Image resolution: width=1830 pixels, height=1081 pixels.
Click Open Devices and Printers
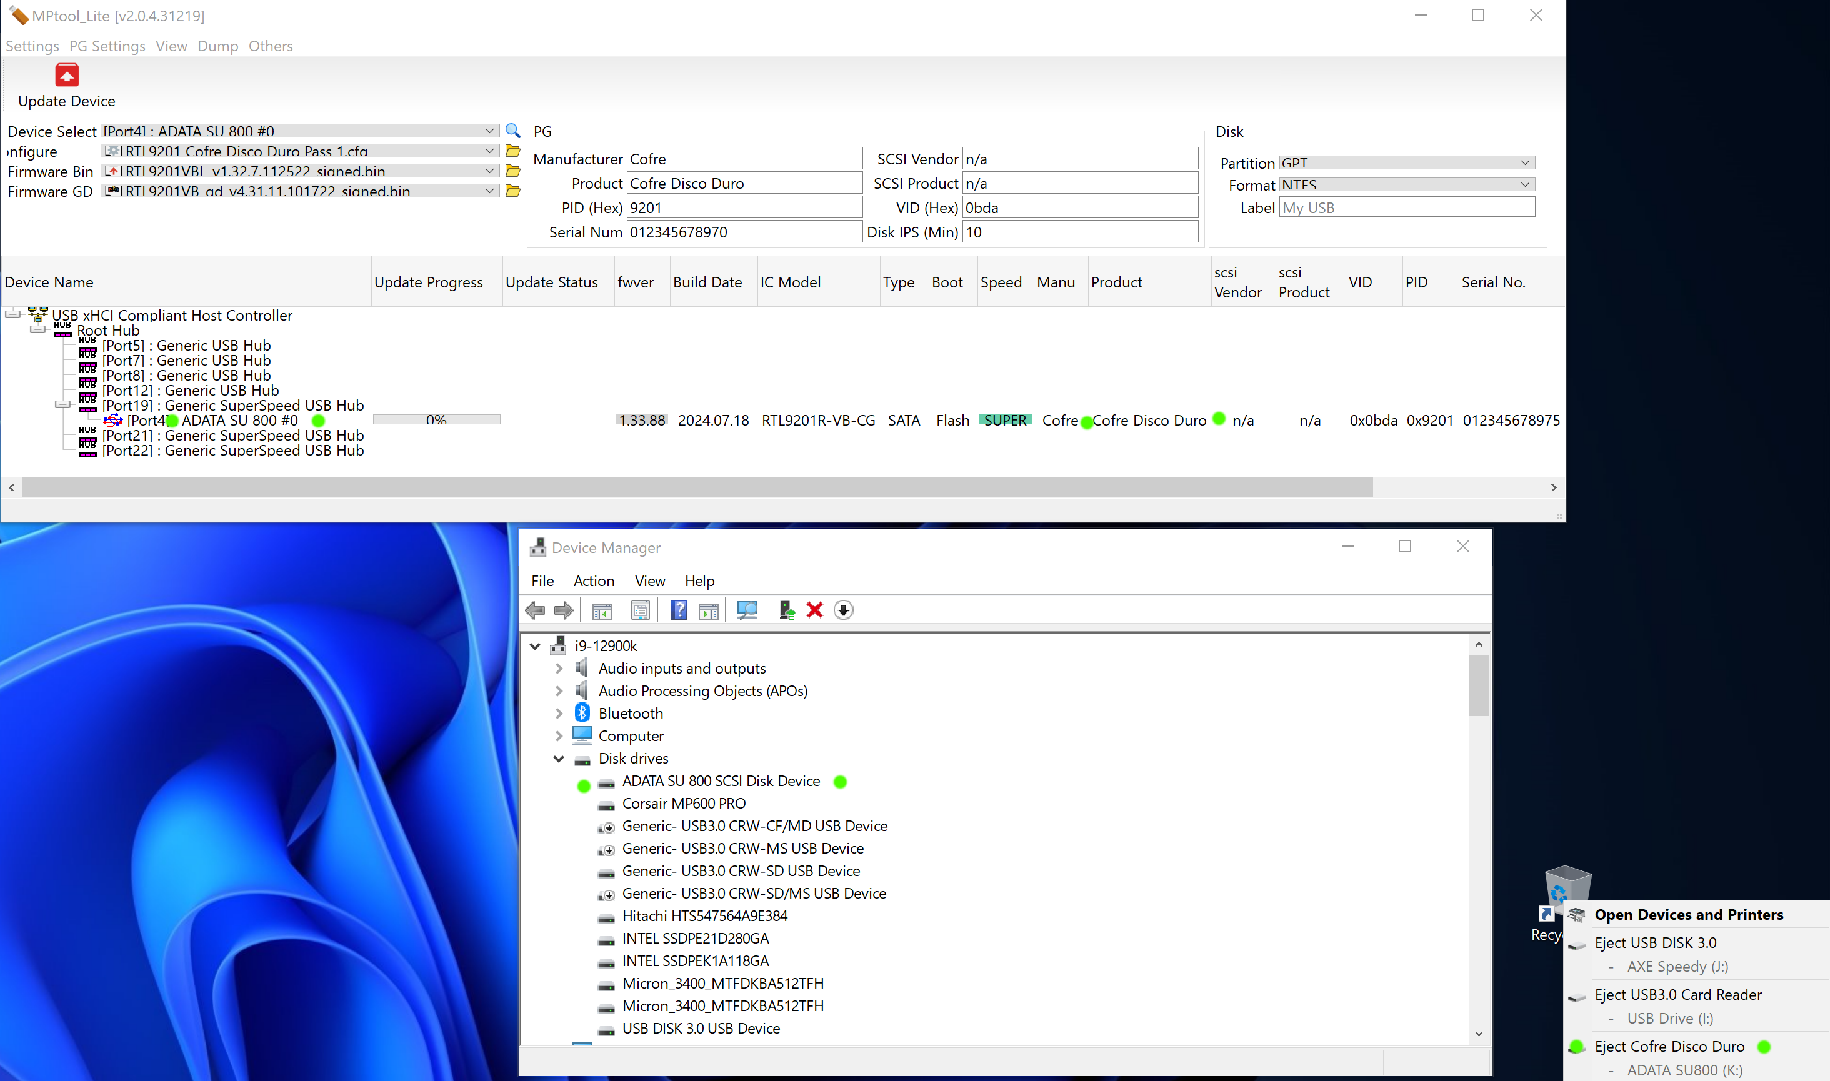pos(1689,914)
